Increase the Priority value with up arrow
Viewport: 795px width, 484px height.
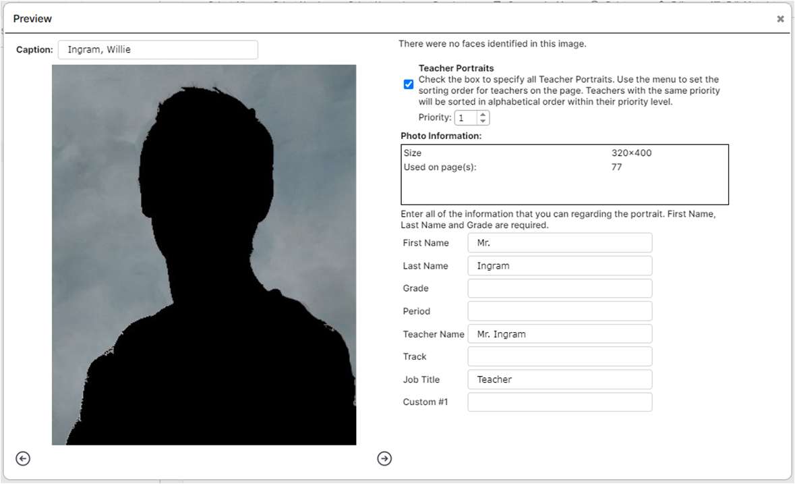click(x=483, y=115)
